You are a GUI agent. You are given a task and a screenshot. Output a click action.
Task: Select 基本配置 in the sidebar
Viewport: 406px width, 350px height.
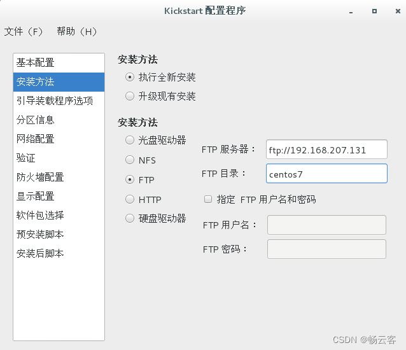click(x=59, y=62)
